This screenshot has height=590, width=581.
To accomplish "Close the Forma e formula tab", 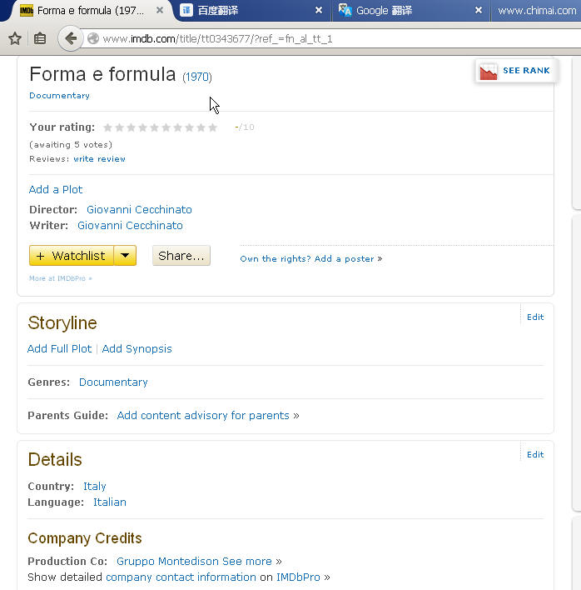I will 160,10.
